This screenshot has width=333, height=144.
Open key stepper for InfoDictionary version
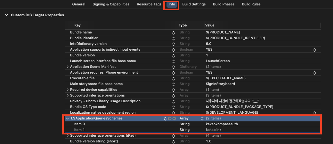(x=174, y=44)
